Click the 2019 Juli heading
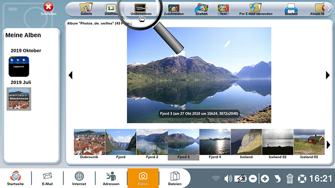335x188 pixels. [x=21, y=82]
